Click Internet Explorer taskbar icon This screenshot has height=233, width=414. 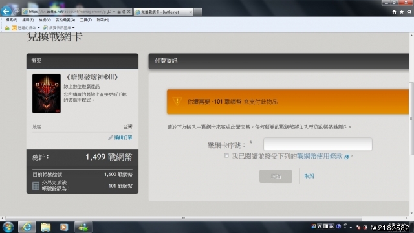pyautogui.click(x=27, y=227)
